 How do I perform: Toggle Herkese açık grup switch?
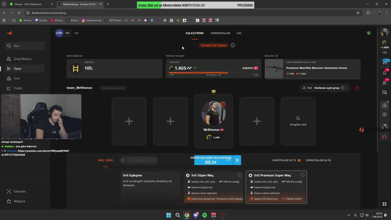click(344, 88)
